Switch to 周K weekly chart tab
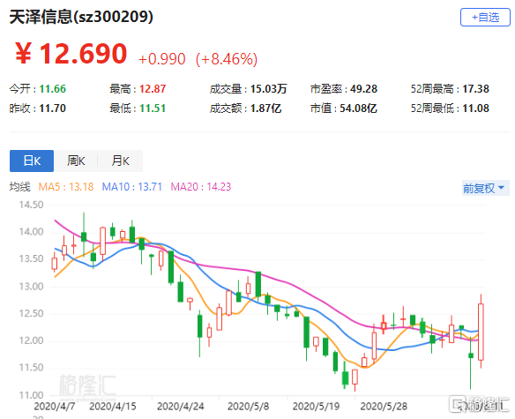 tap(76, 161)
